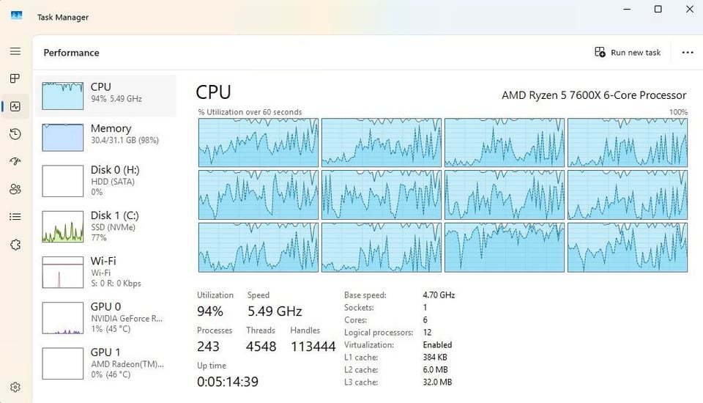Select GPU 0 NVIDIA GeForce entry
703x403 pixels.
(106, 317)
